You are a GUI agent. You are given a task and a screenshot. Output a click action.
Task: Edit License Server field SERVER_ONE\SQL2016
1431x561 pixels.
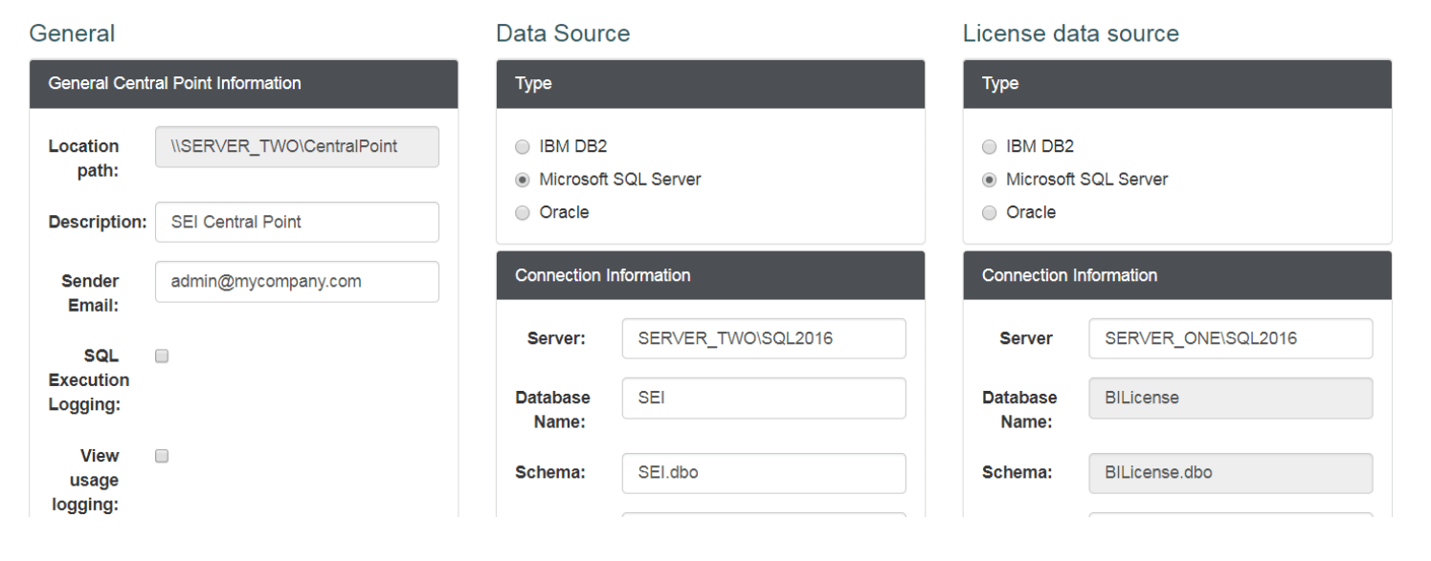[1230, 338]
